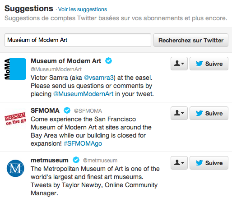Follow Museum of Modern Art with Suivre
The width and height of the screenshot is (232, 198).
209,64
